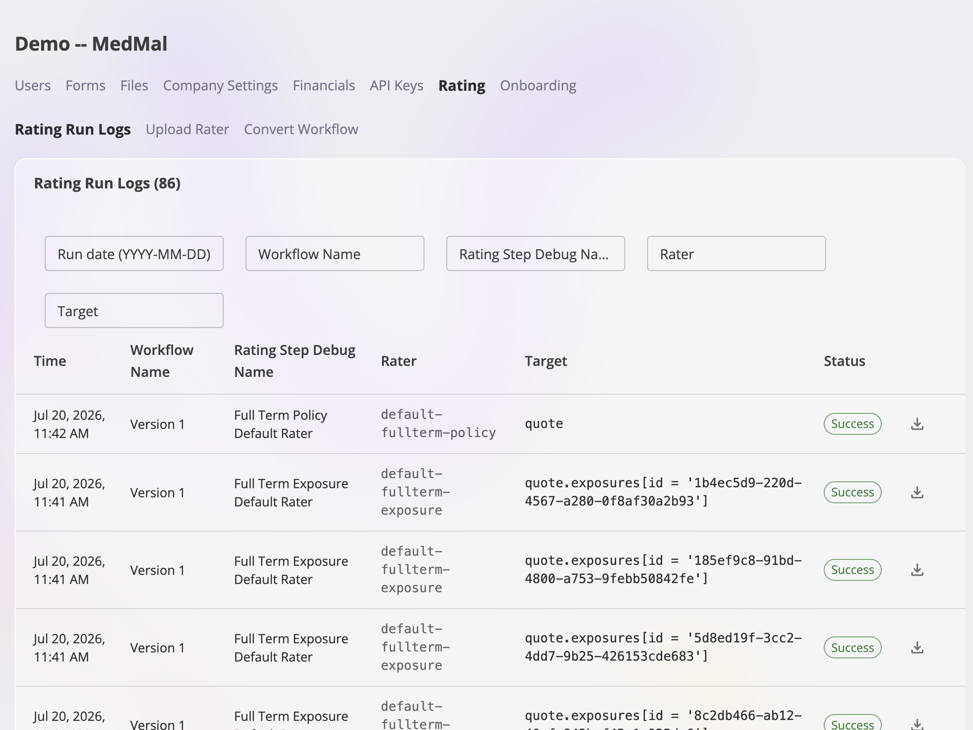Image resolution: width=973 pixels, height=730 pixels.
Task: Click the Rating Step Debug Name column header
Action: point(295,361)
